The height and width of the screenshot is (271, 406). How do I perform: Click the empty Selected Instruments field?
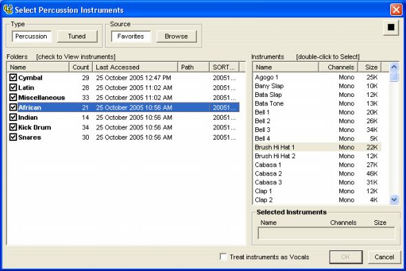tap(326, 233)
